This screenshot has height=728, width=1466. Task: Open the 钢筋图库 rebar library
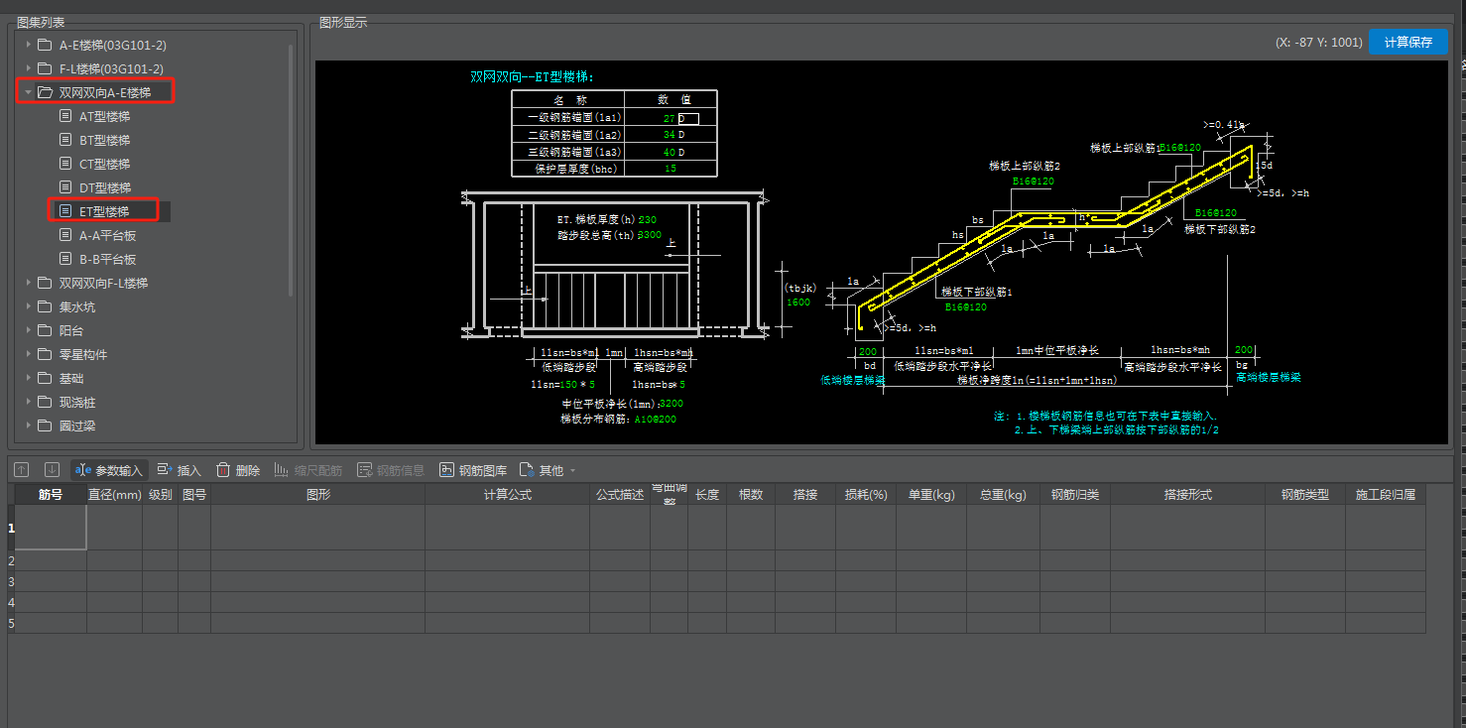[x=473, y=470]
